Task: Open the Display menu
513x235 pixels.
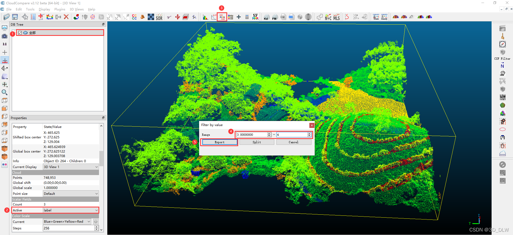Action: pos(44,9)
